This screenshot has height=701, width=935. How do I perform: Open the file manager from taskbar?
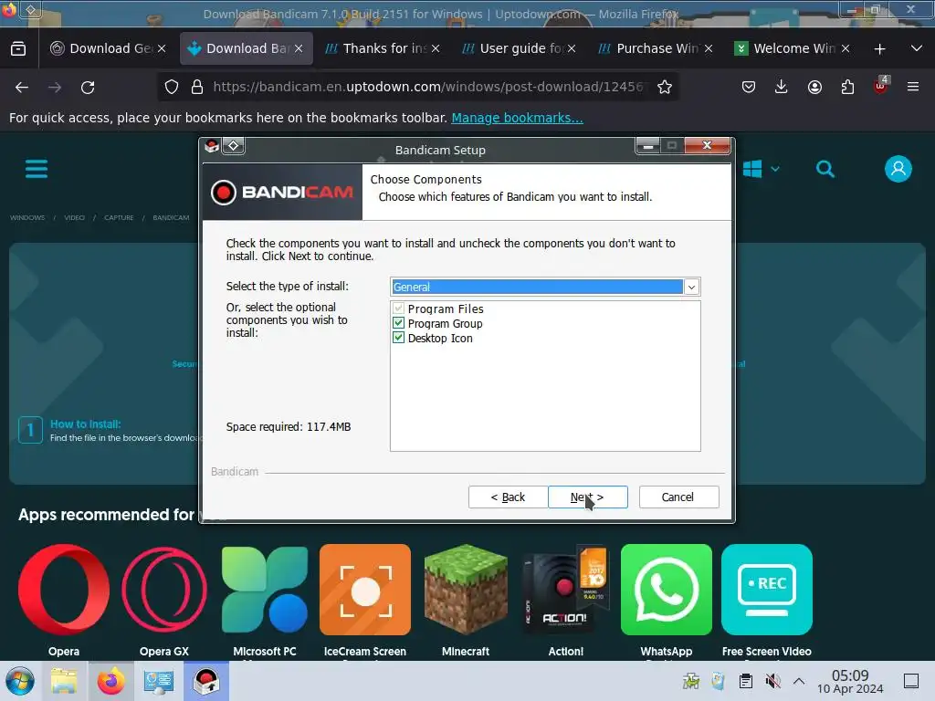(x=64, y=681)
